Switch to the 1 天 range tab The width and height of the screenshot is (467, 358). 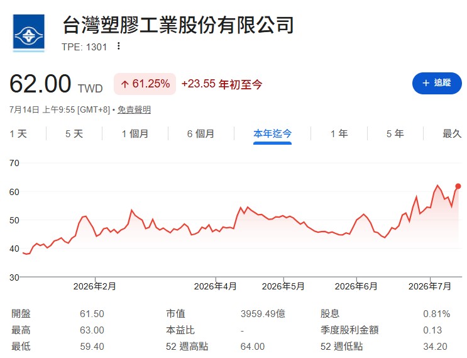(x=18, y=133)
